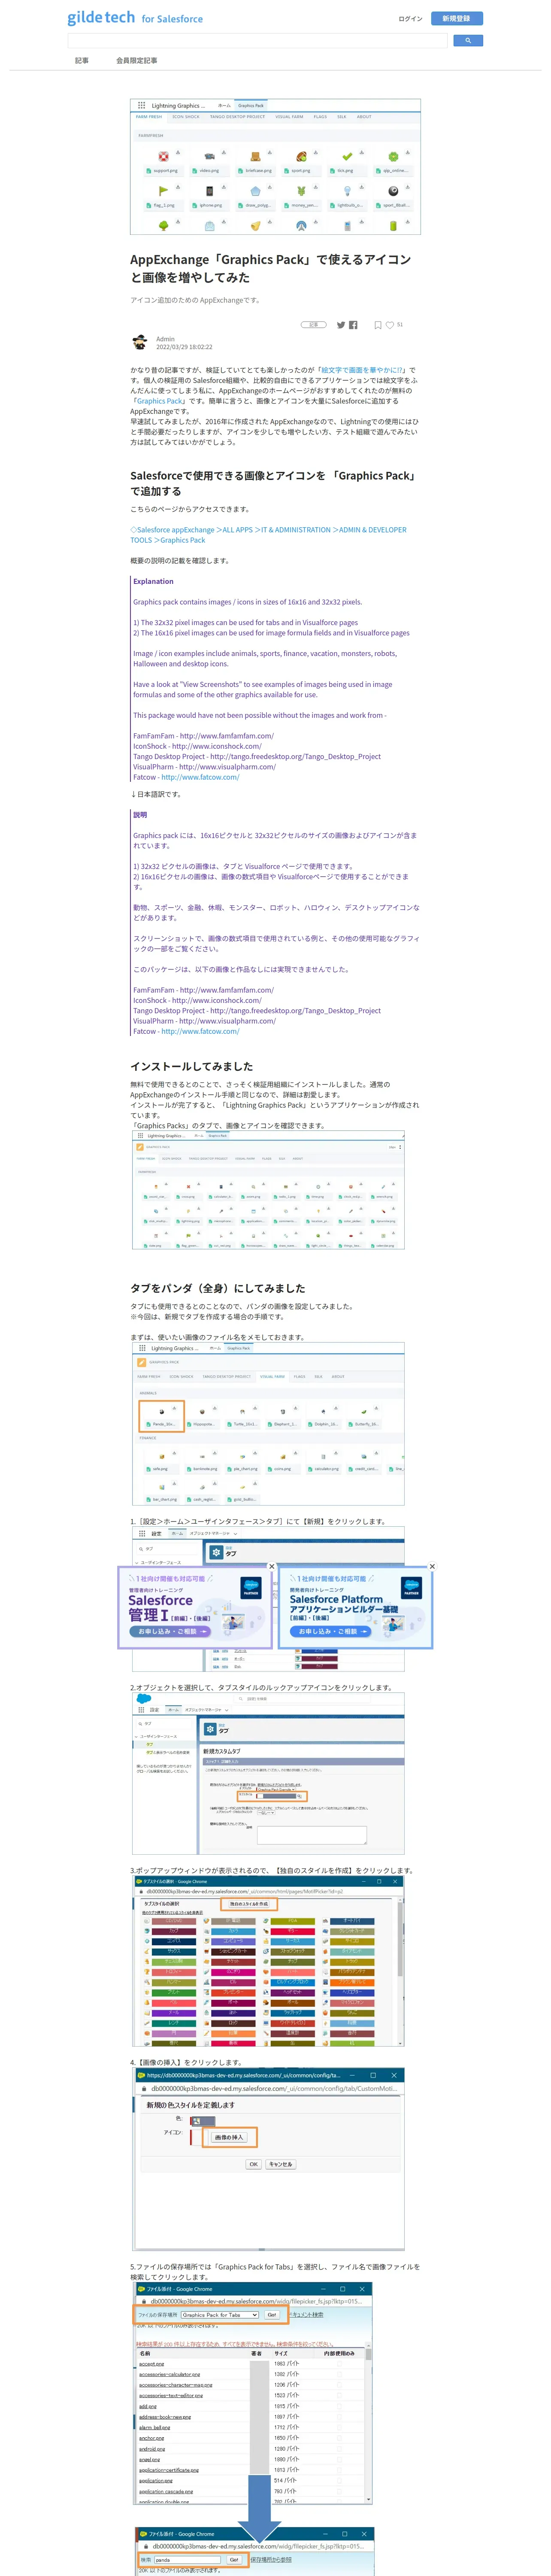Viewport: 551px width, 2576px height.
Task: Open fatcow.com link in the Explanation section
Action: (200, 777)
